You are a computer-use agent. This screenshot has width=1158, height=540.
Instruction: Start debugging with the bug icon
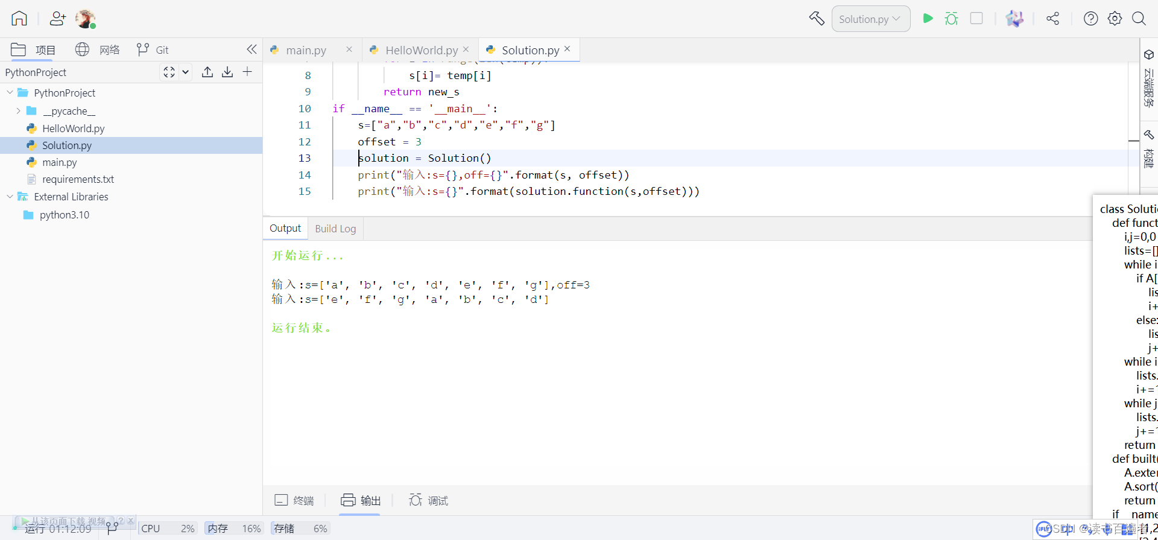952,19
